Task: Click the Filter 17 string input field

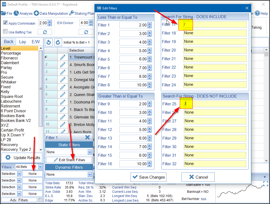Action: 215,25
